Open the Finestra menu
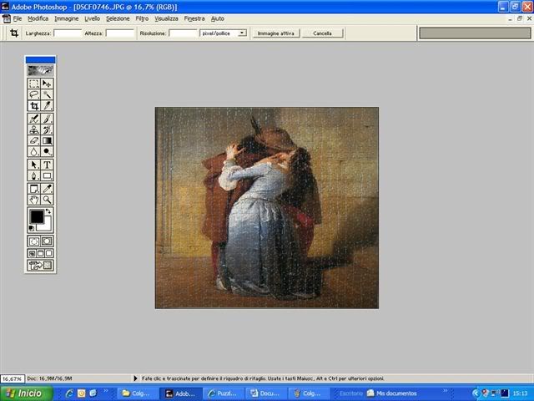The height and width of the screenshot is (401, 534). pos(194,18)
